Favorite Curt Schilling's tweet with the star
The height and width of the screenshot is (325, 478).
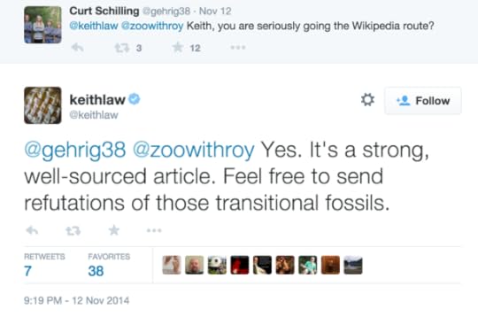178,47
